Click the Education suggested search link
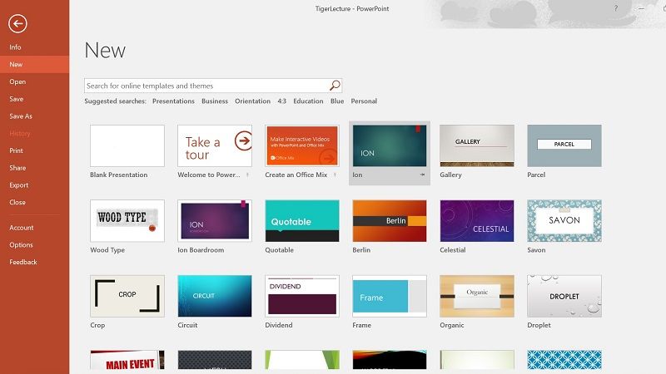Screen dimensions: 666x374 308,101
